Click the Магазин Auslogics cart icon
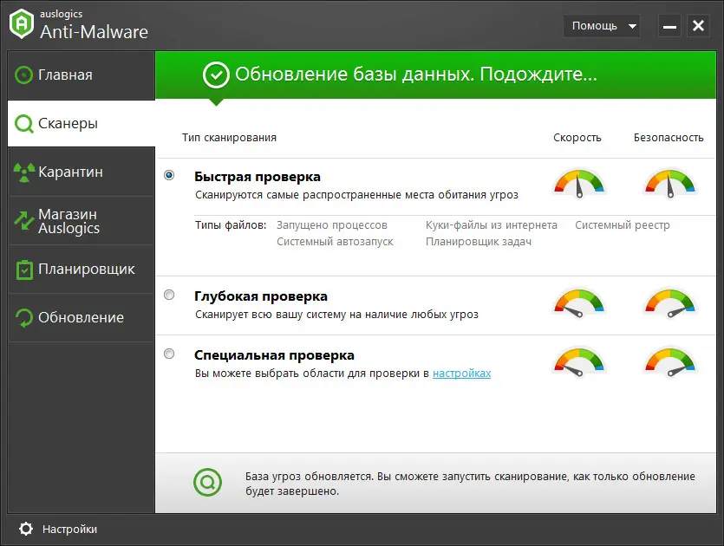This screenshot has height=546, width=724. pos(22,220)
